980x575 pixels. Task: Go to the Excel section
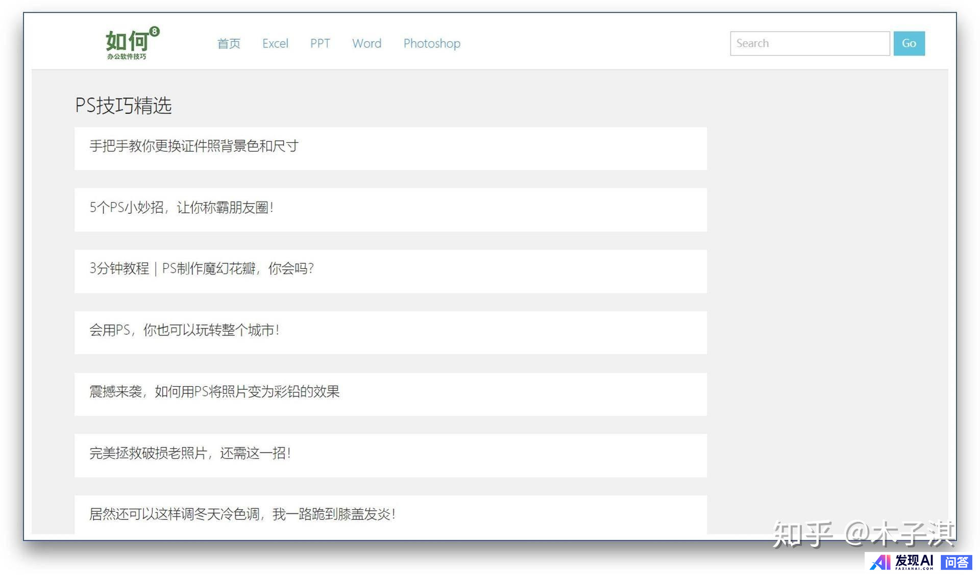275,43
